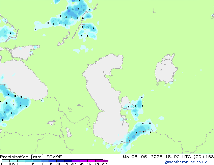Select the 1–2 mm legend swatch
Image resolution: width=214 pixels, height=165 pixels.
(21, 161)
